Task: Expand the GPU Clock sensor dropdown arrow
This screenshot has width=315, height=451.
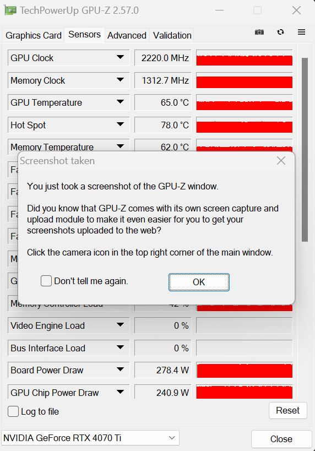Action: coord(120,57)
